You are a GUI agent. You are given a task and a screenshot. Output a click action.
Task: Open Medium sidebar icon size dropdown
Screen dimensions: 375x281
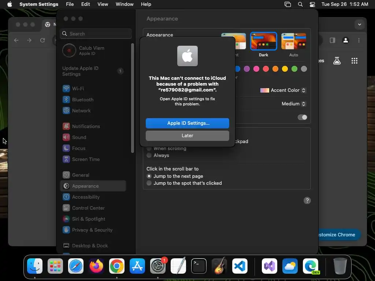click(294, 104)
